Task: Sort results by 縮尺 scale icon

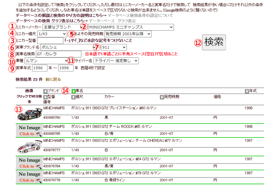Action: (x=73, y=97)
